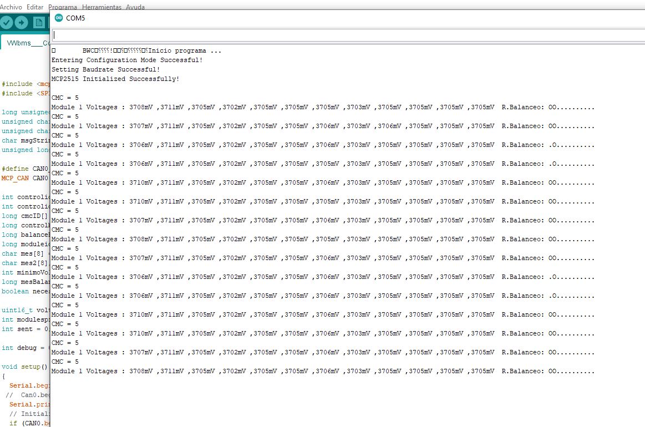
Task: Click the 'void setup()' code line
Action: click(x=25, y=367)
